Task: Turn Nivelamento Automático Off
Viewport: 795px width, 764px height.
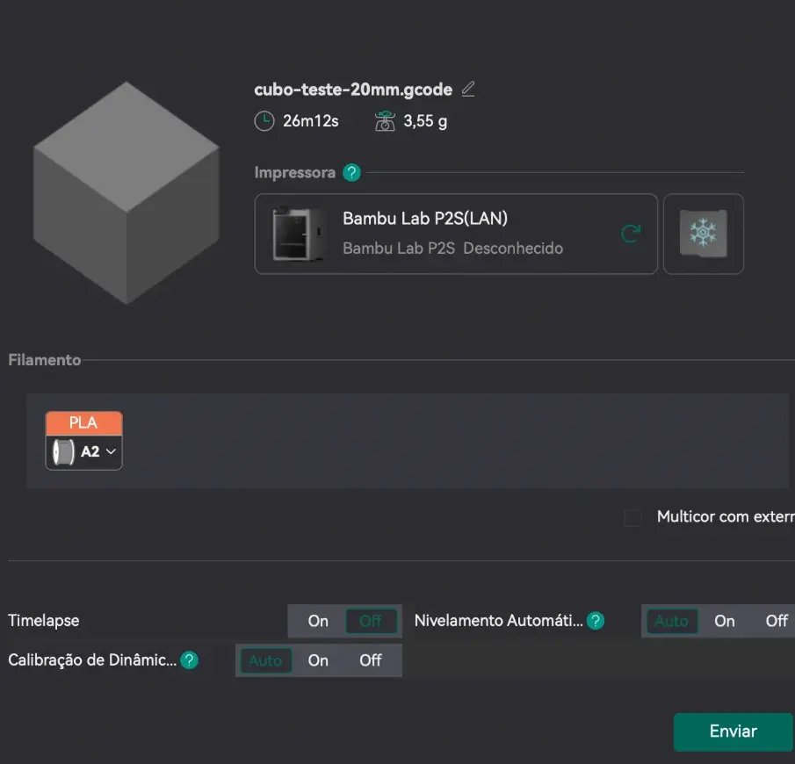Action: click(x=777, y=621)
